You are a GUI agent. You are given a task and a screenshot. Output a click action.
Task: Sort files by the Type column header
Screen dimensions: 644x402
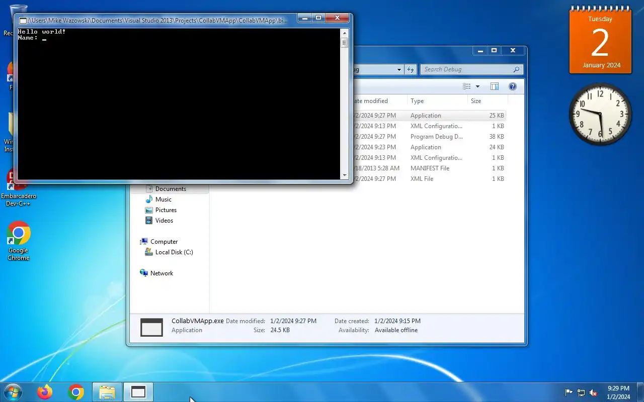point(437,101)
